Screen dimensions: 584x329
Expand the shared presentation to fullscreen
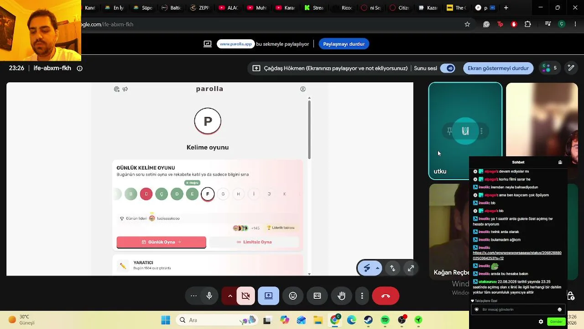click(411, 268)
